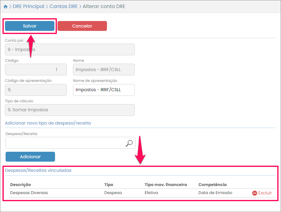Screen dimensions: 281x212
Task: Click the disabled Nome field
Action: pyautogui.click(x=104, y=70)
